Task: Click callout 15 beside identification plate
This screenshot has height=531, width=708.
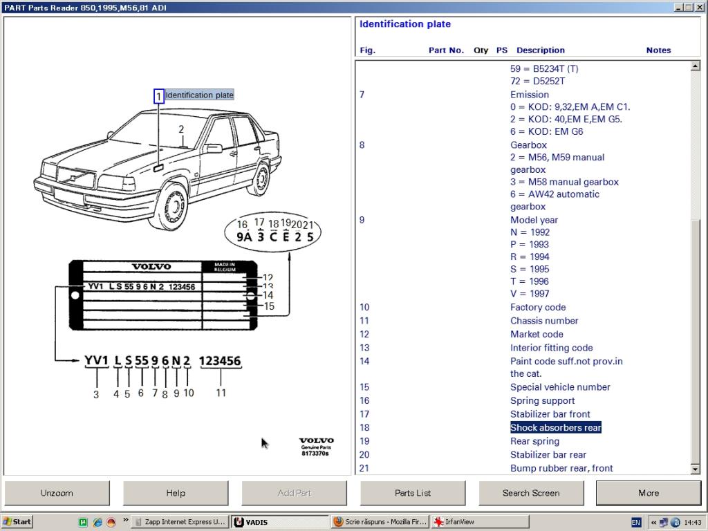Action: 269,306
